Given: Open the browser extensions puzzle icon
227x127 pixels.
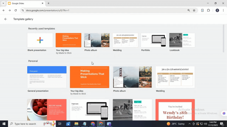Looking at the screenshot, I should tap(209, 10).
